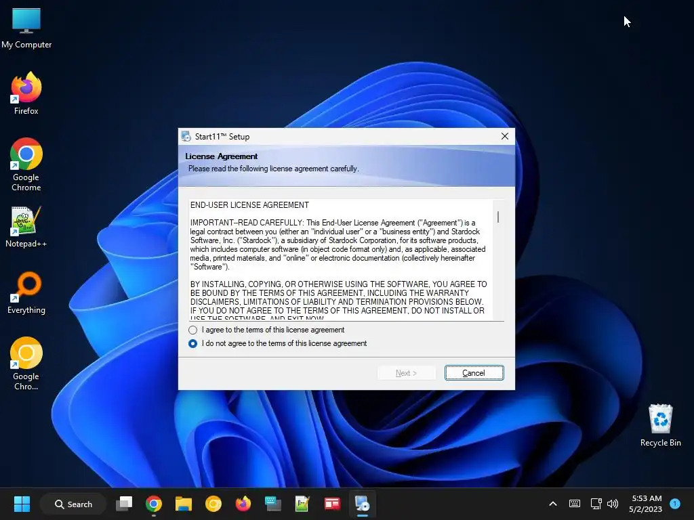
Task: Click the Windows Start button
Action: [x=22, y=504]
